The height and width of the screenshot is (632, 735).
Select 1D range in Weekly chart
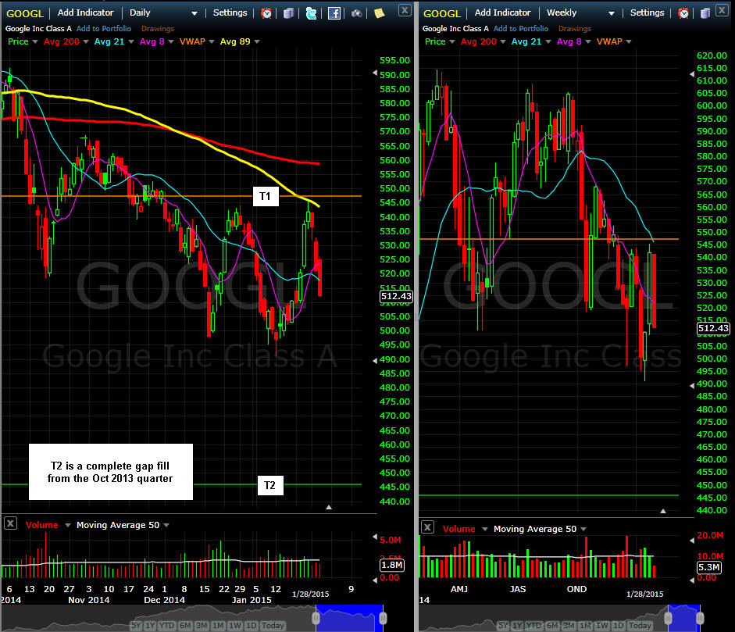pyautogui.click(x=619, y=626)
